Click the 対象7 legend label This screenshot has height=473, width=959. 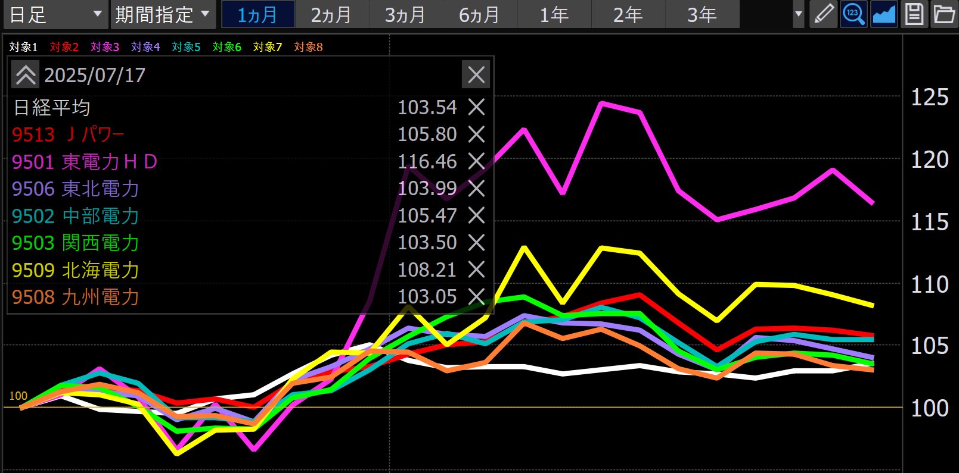(x=268, y=47)
